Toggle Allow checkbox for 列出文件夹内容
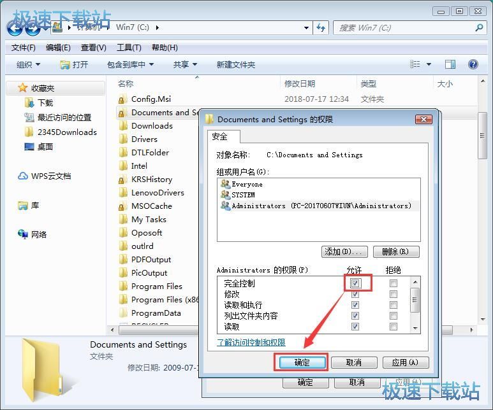Viewport: 493px width, 410px height. [355, 316]
